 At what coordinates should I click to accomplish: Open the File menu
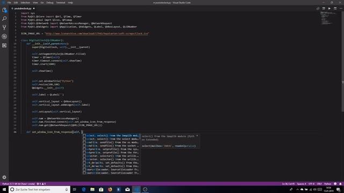coord(9,3)
